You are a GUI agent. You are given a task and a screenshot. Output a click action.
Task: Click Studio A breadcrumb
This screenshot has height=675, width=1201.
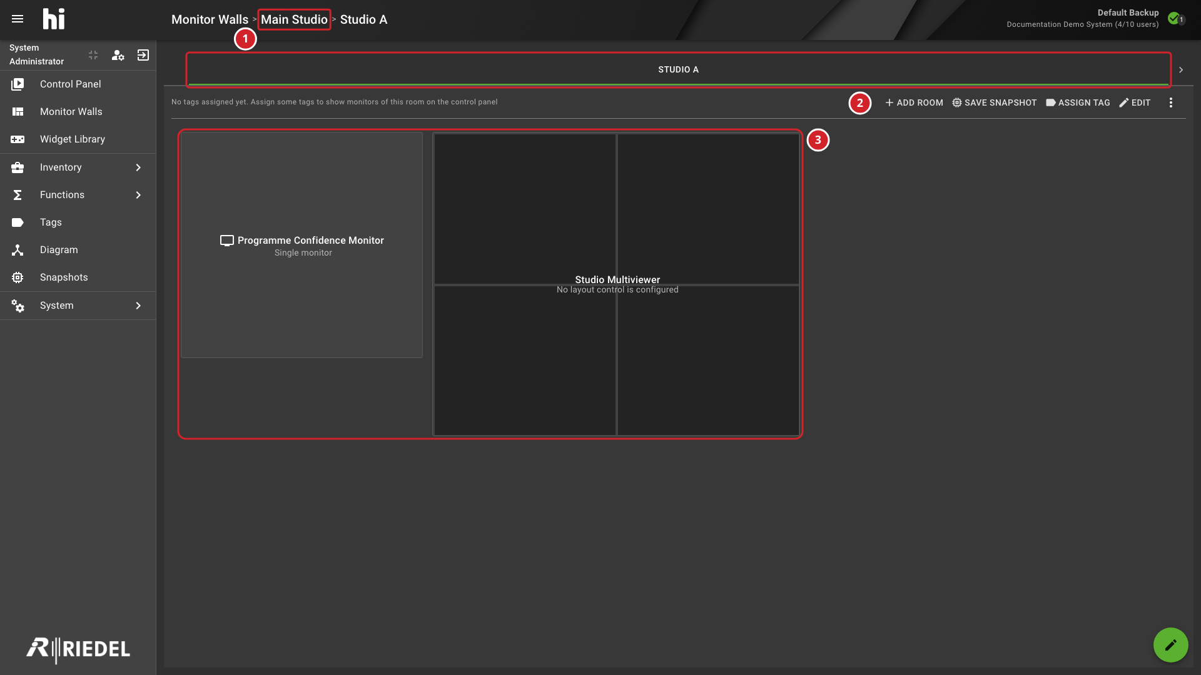(x=363, y=19)
